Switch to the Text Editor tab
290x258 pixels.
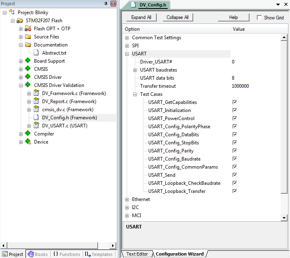click(137, 254)
